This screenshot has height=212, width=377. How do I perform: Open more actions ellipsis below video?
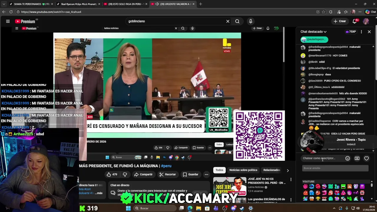pyautogui.click(x=206, y=174)
